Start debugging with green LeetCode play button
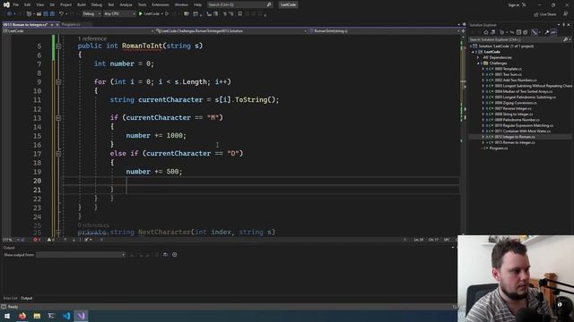 pyautogui.click(x=150, y=14)
